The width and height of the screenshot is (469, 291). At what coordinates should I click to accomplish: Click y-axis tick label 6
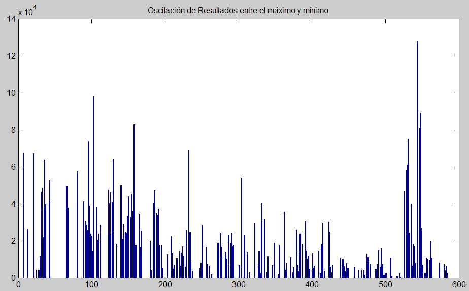(13, 167)
